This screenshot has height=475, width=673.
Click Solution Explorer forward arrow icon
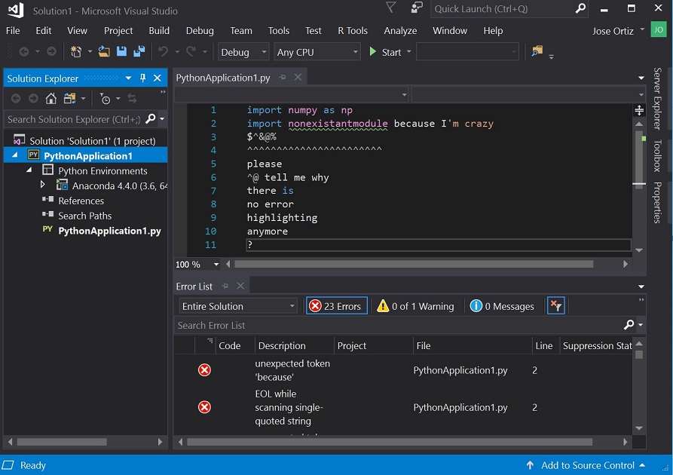pyautogui.click(x=33, y=99)
